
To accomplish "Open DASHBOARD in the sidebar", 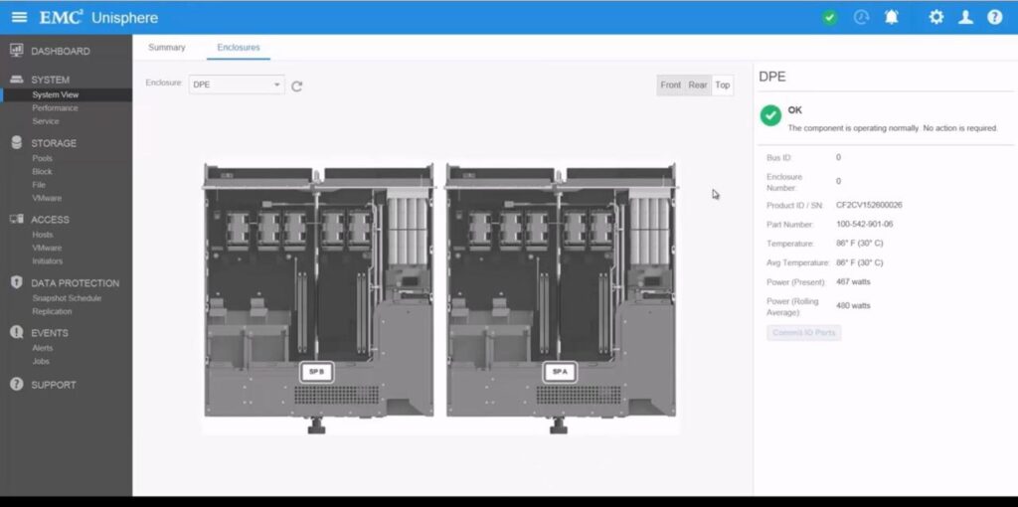I will pos(61,52).
